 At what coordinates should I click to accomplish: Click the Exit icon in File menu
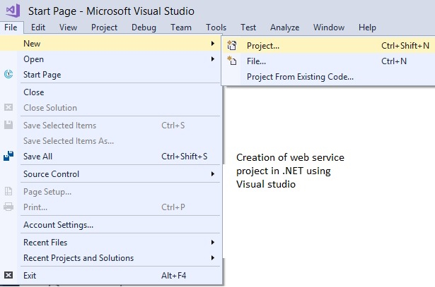[8, 275]
